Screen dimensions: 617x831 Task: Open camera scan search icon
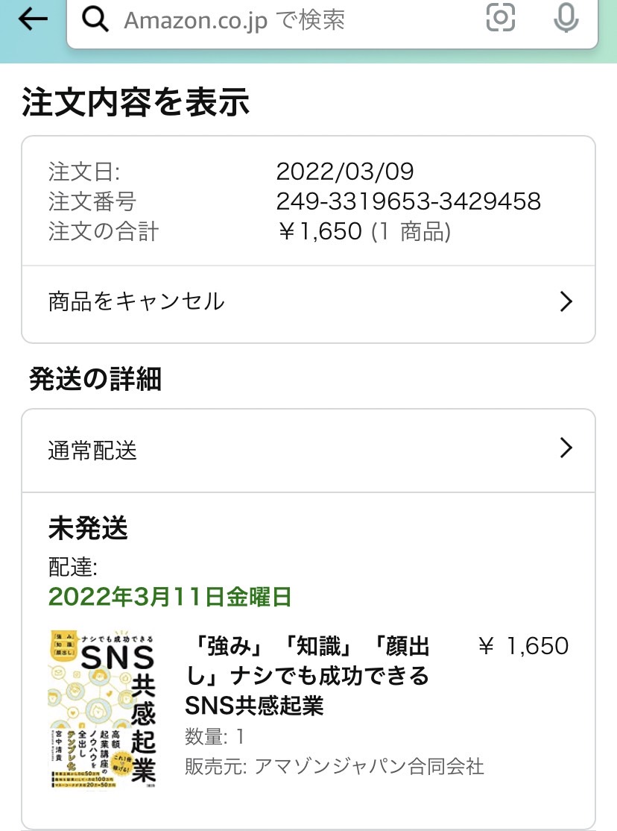tap(501, 17)
